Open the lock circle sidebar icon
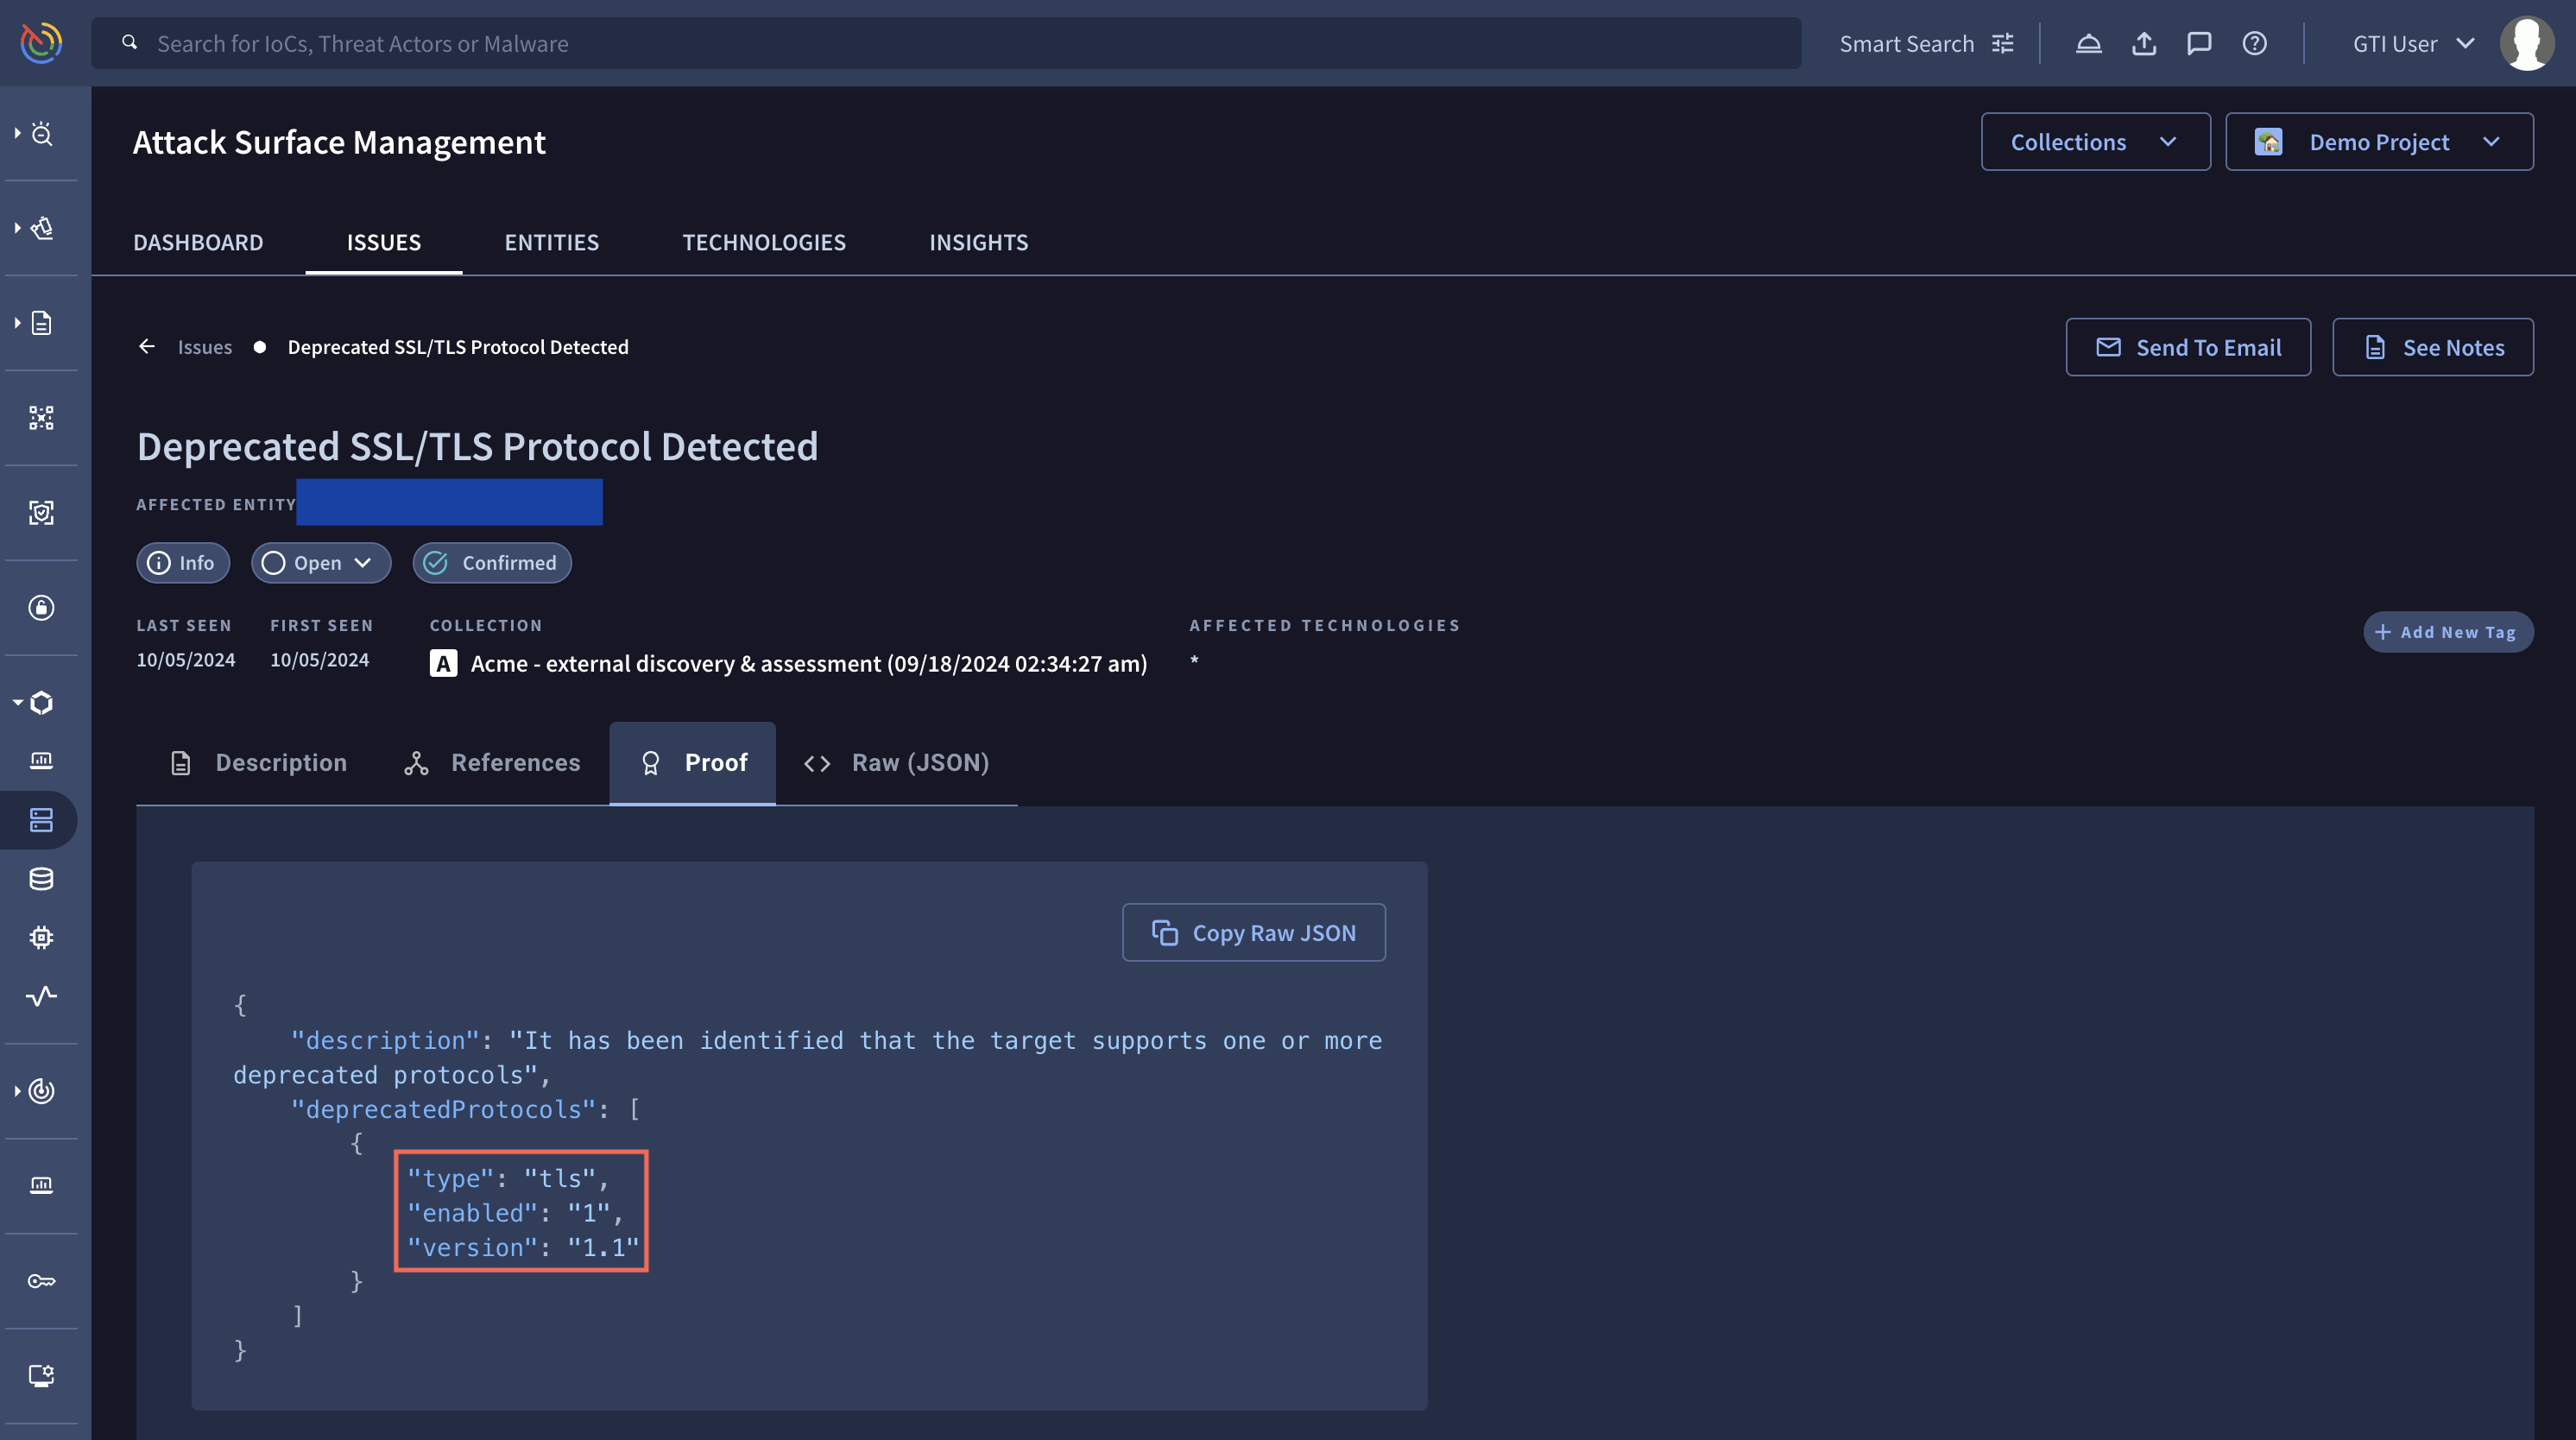This screenshot has height=1440, width=2576. (x=41, y=607)
